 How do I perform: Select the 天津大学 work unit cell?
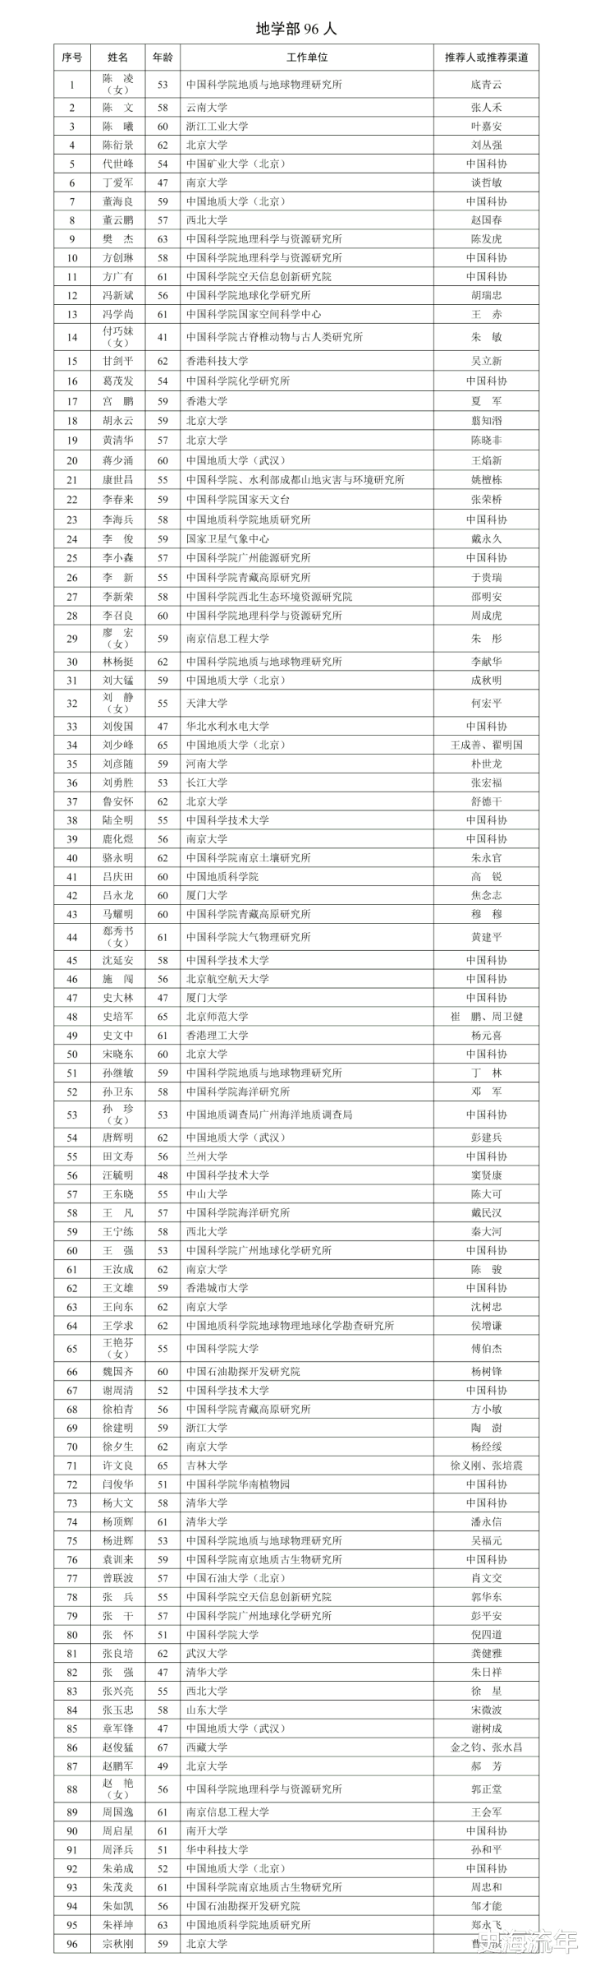(x=206, y=704)
